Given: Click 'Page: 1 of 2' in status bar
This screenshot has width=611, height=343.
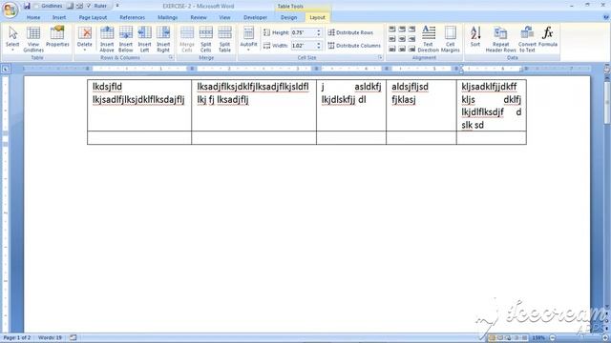Looking at the screenshot, I should [x=17, y=337].
